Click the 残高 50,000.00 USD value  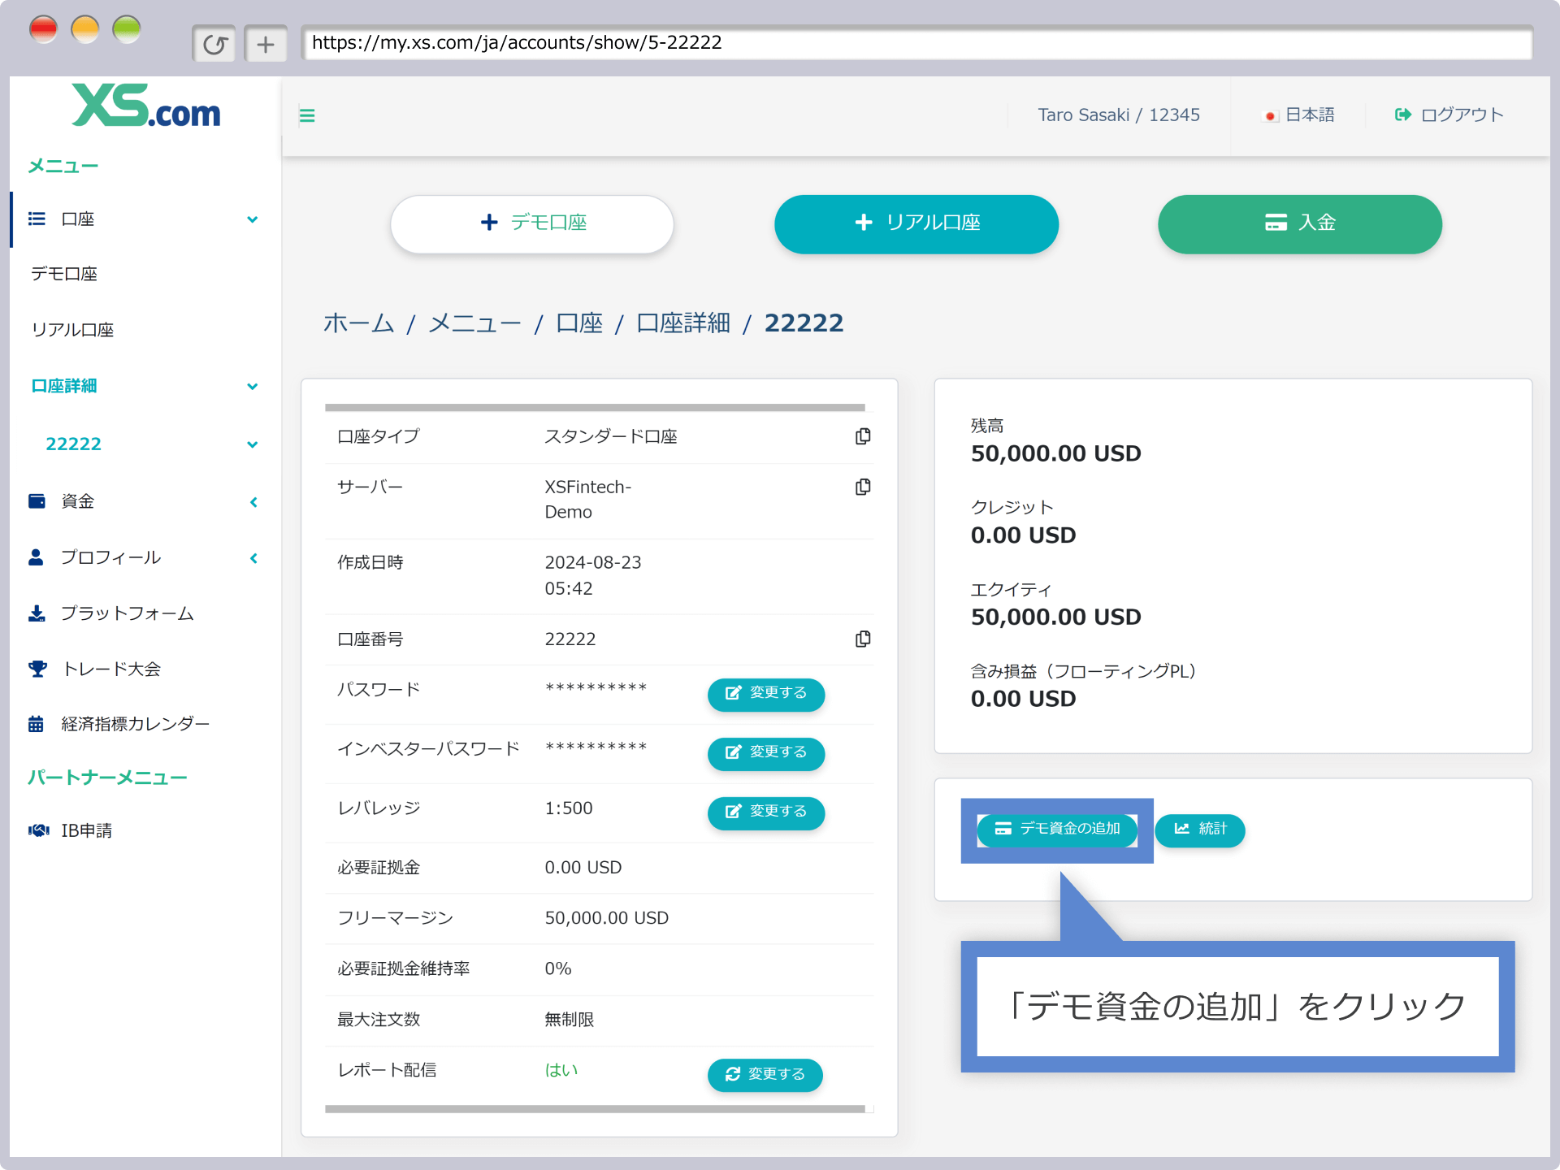pyautogui.click(x=1055, y=453)
